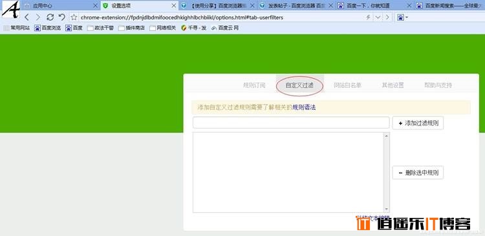Open the 百度浏览 bookmark
The height and width of the screenshot is (236, 485).
[x=48, y=28]
